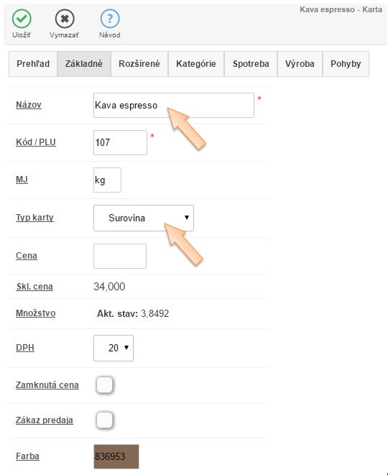Click the empty Cena input field
The height and width of the screenshot is (475, 388).
(120, 256)
